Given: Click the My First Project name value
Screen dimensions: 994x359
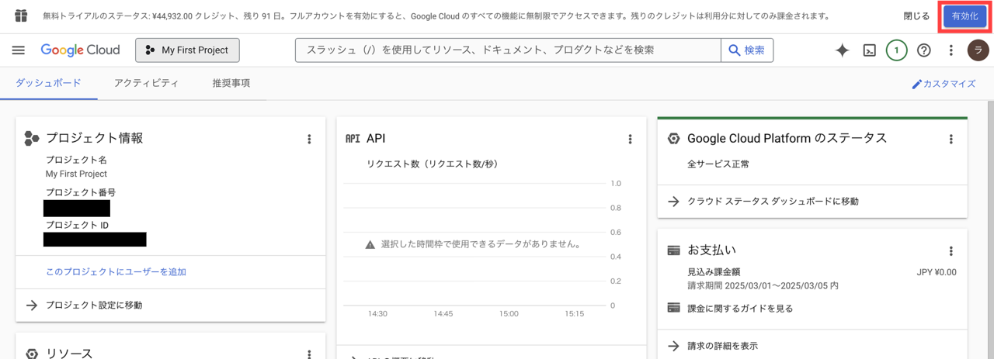Looking at the screenshot, I should click(76, 174).
